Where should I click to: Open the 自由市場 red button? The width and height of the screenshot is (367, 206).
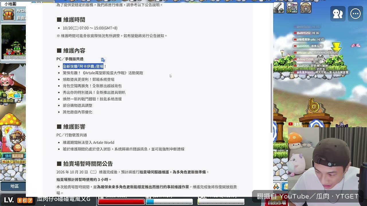point(277,203)
